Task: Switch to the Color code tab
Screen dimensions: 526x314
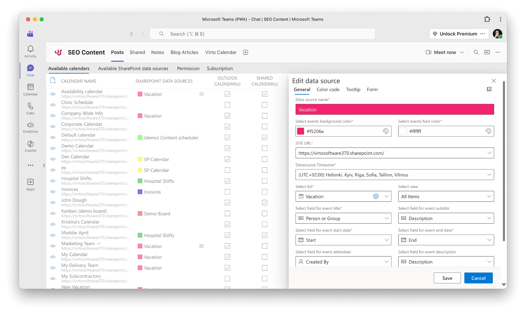Action: pyautogui.click(x=328, y=89)
